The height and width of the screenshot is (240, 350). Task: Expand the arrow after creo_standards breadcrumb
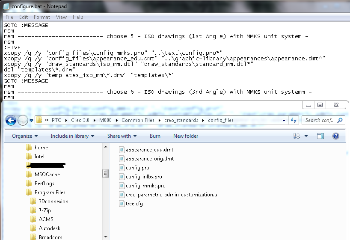point(203,120)
